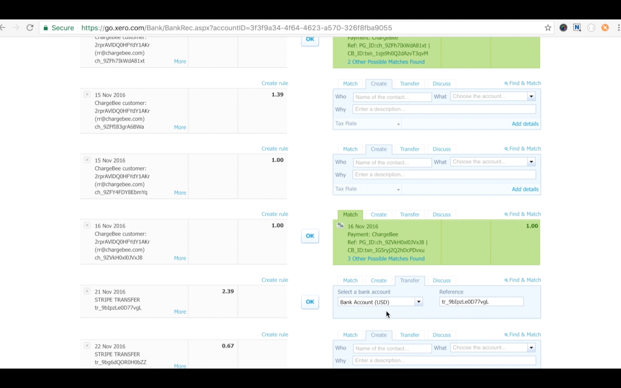Image resolution: width=621 pixels, height=388 pixels.
Task: Click the browser back arrow
Action: 3,28
